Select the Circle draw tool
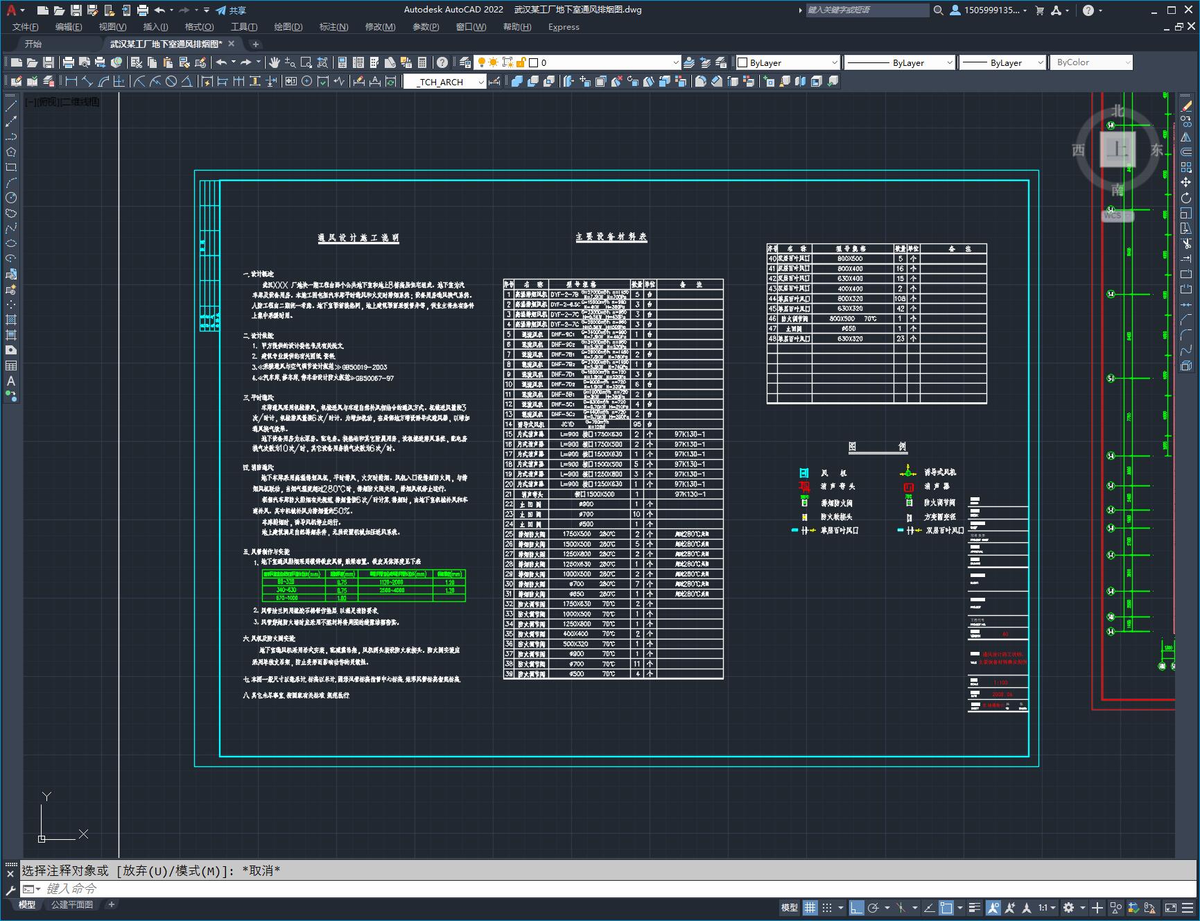Image resolution: width=1200 pixels, height=921 pixels. coord(11,198)
